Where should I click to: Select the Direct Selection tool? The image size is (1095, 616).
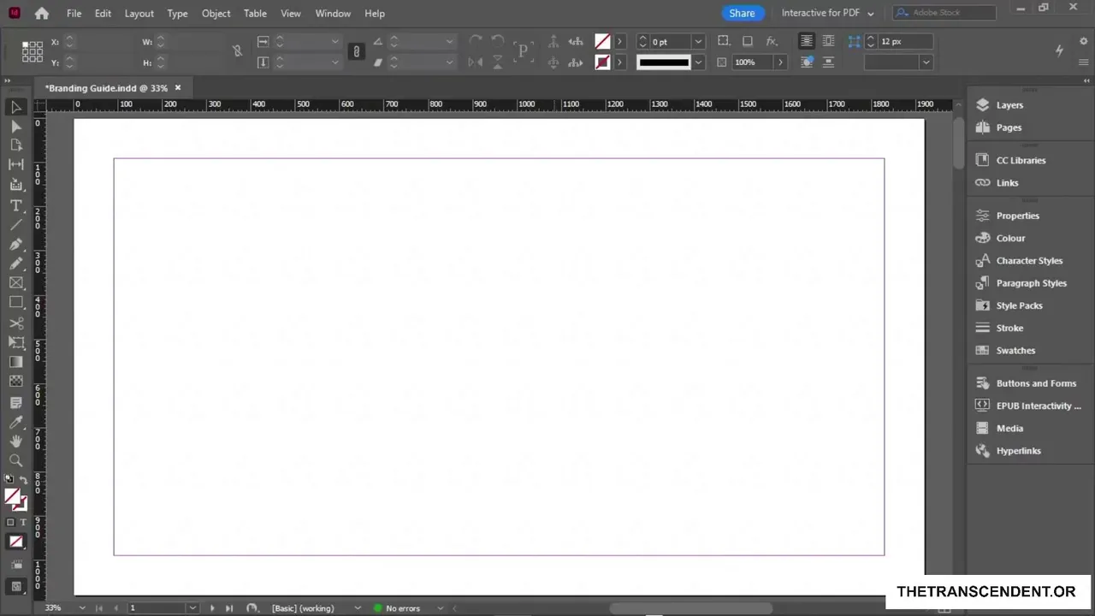[x=15, y=126]
